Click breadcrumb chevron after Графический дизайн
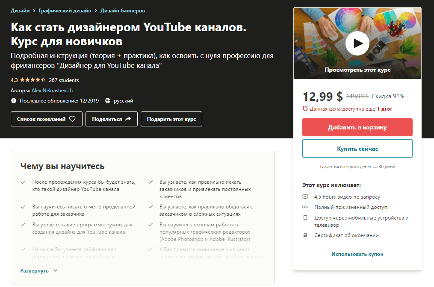The height and width of the screenshot is (287, 434). point(96,11)
